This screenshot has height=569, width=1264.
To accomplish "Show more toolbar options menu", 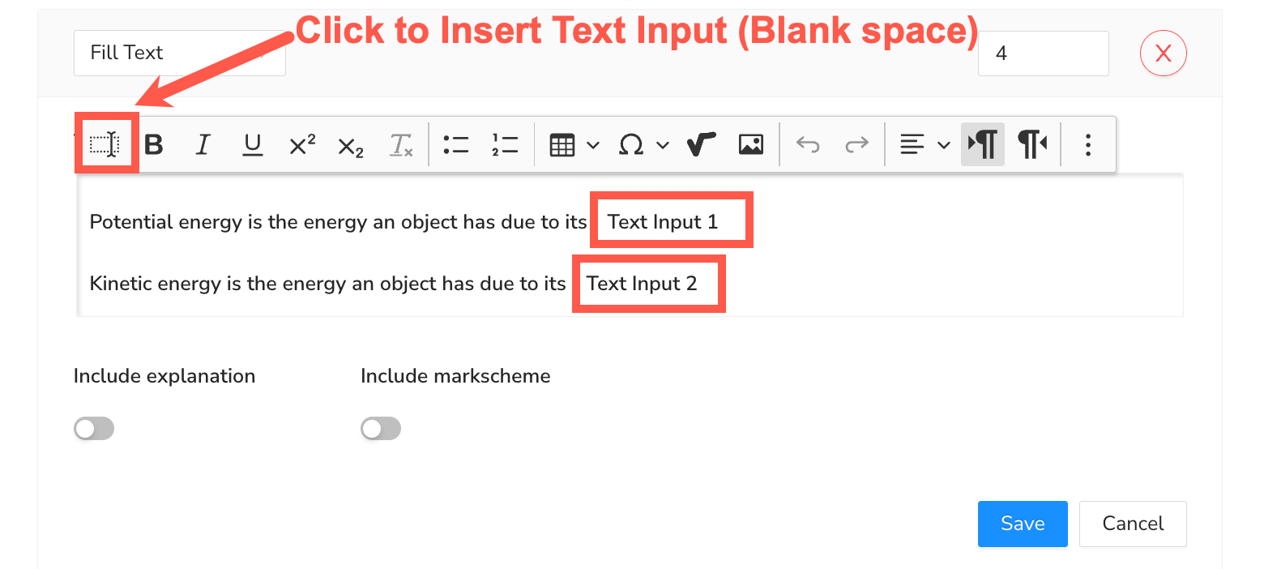I will coord(1088,145).
